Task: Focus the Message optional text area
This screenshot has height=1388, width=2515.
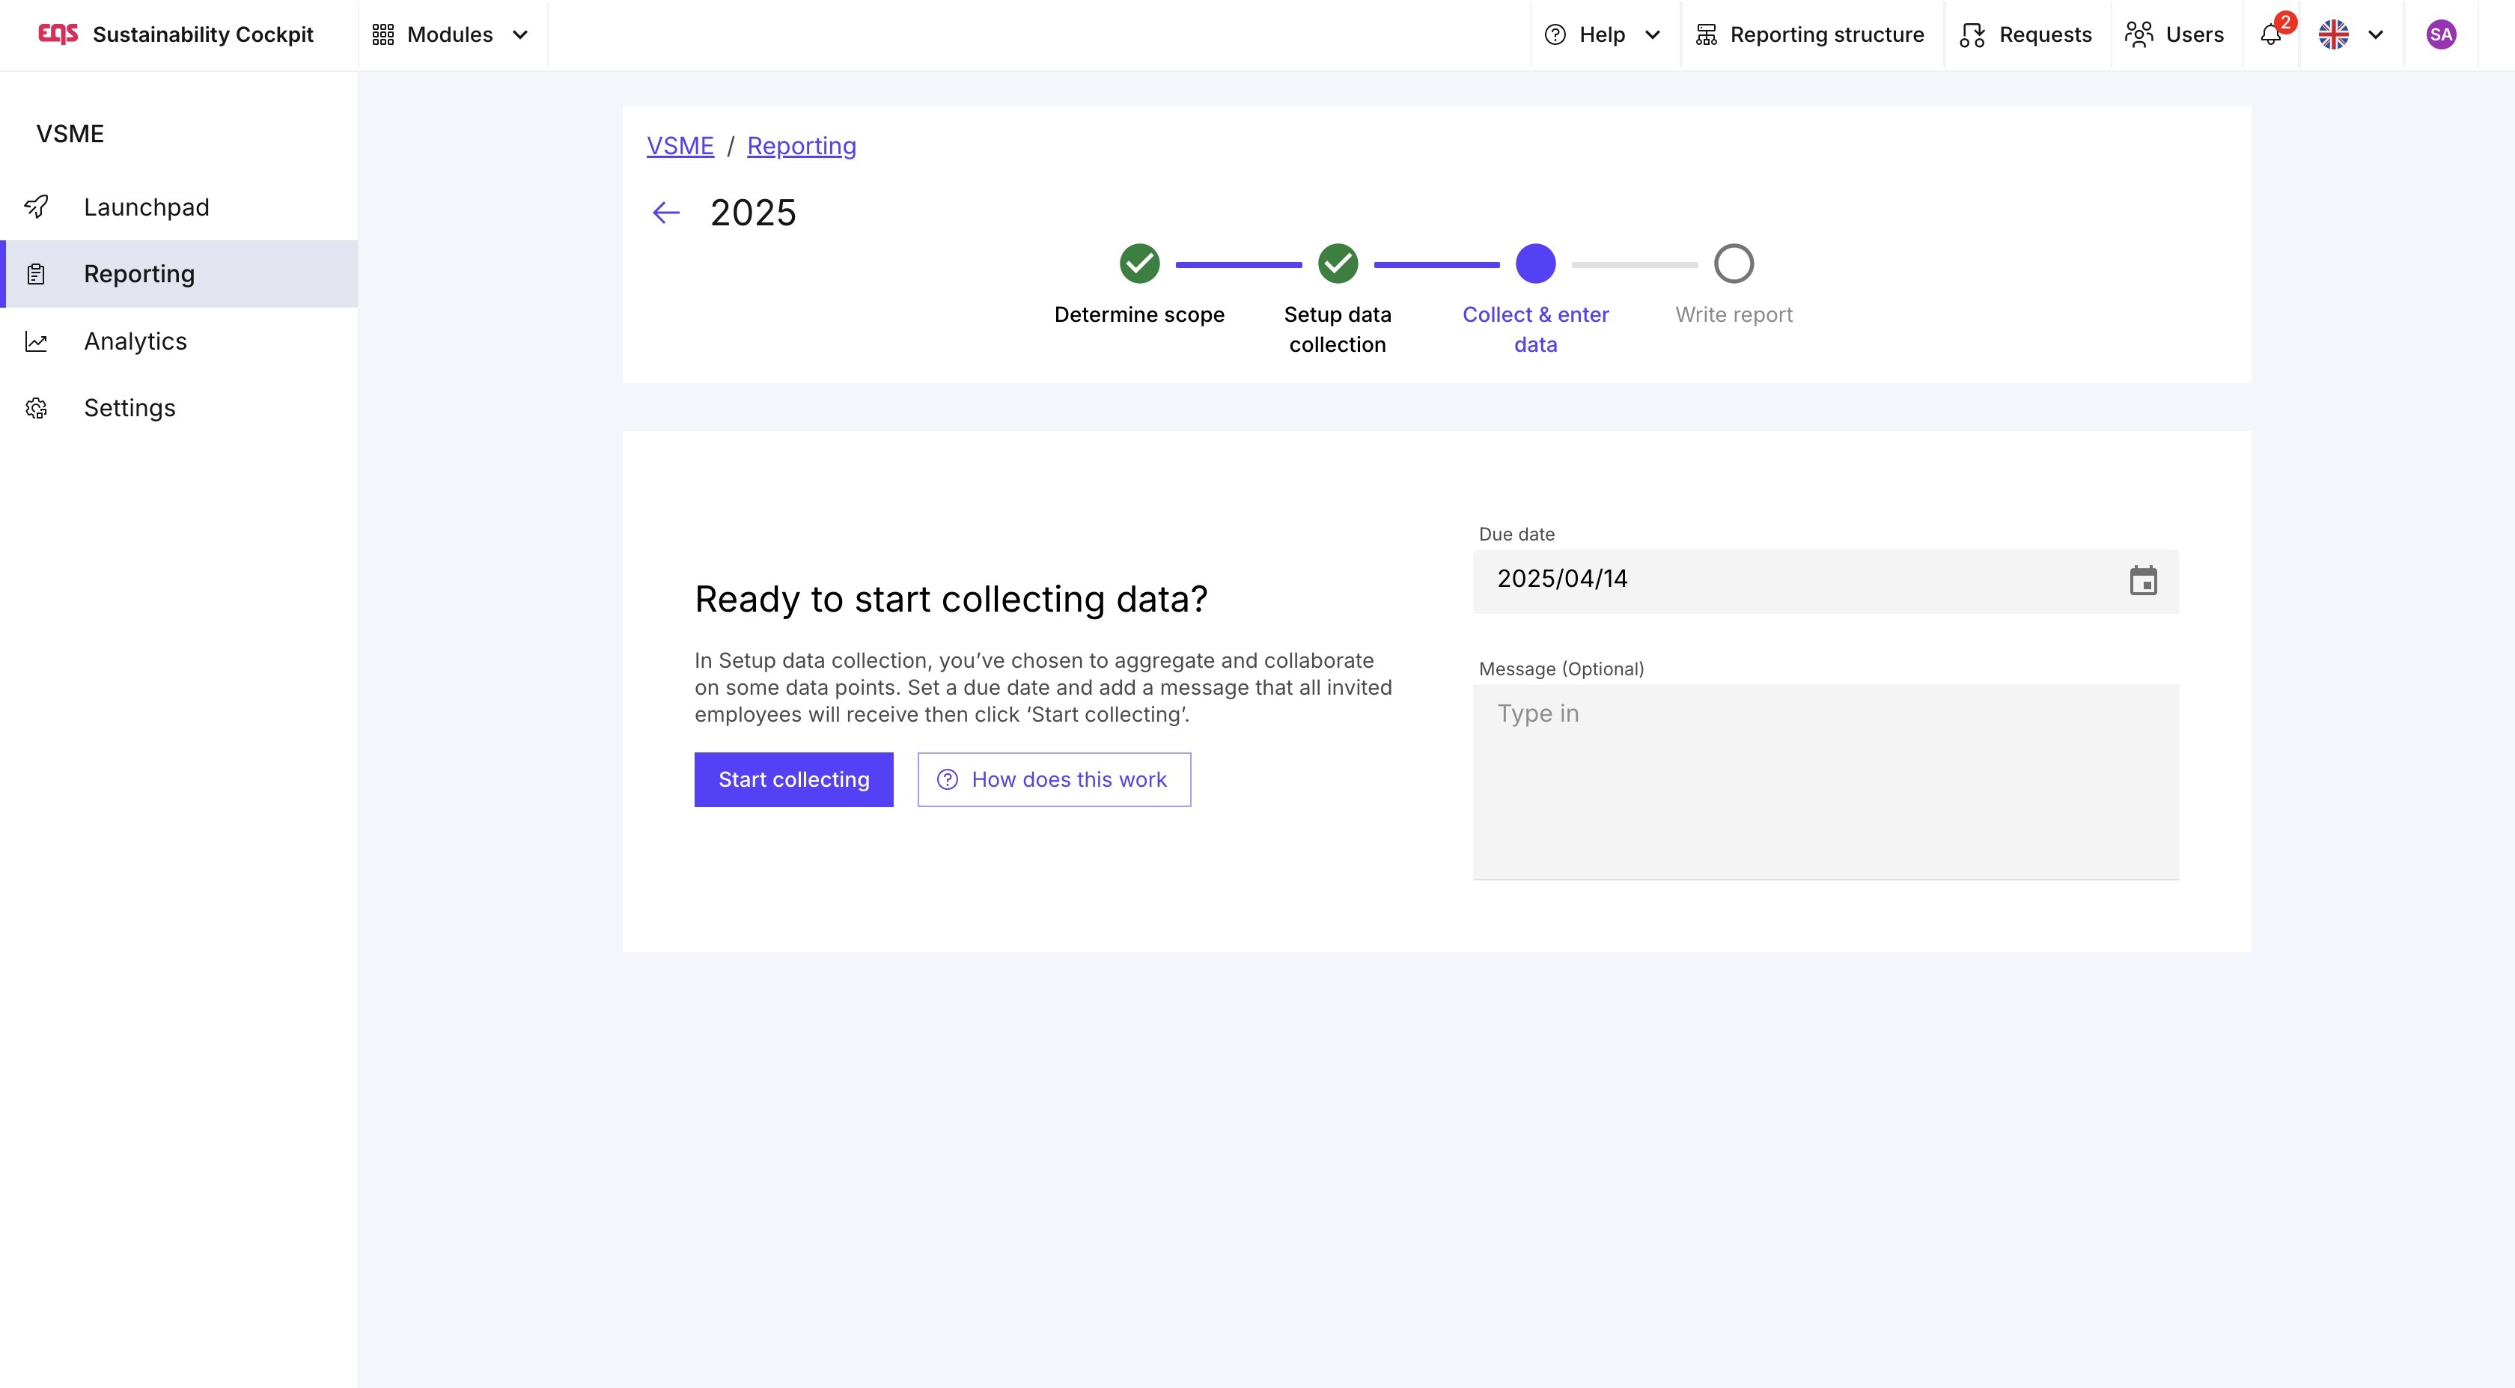Action: click(x=1824, y=782)
